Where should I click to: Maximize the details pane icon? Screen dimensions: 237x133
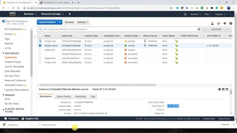227,89
